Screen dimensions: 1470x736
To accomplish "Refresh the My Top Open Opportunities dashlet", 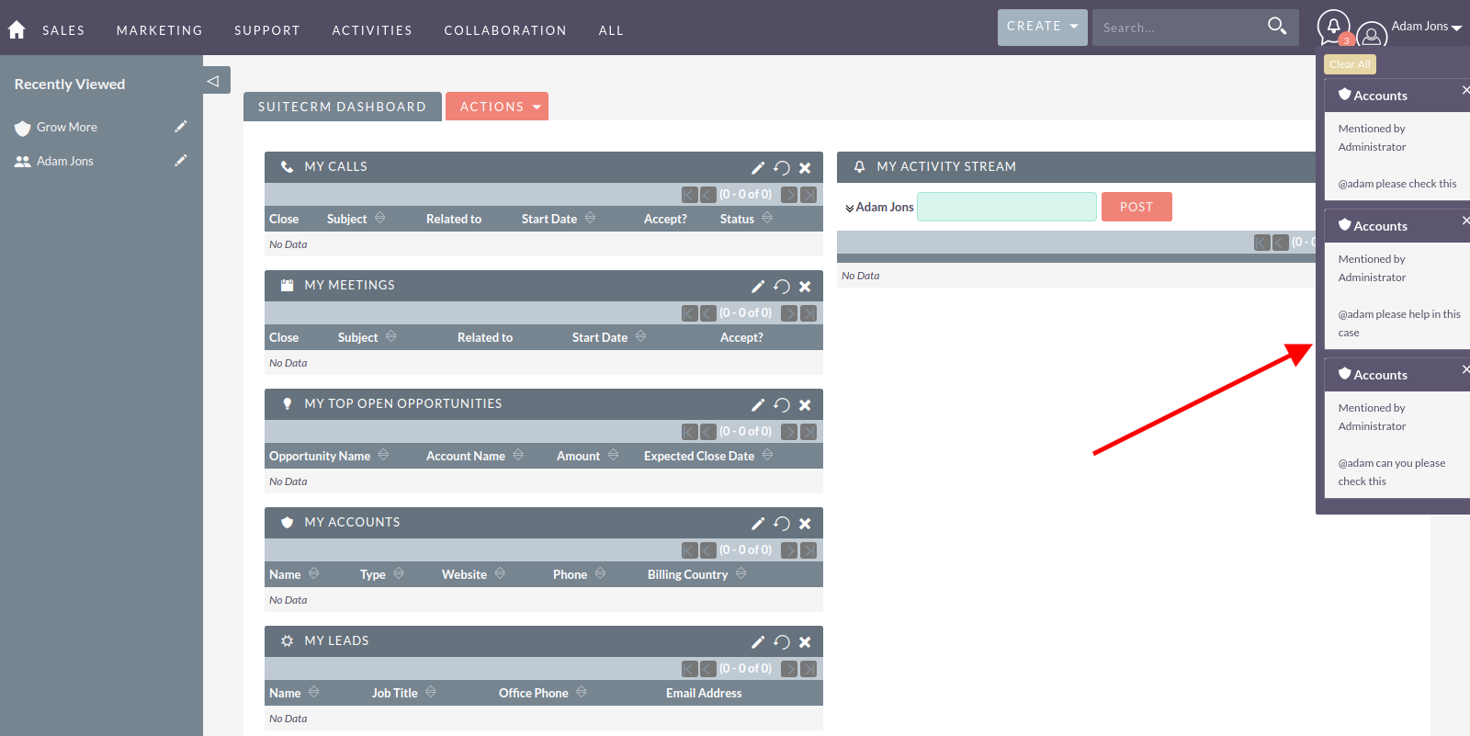I will 782,405.
